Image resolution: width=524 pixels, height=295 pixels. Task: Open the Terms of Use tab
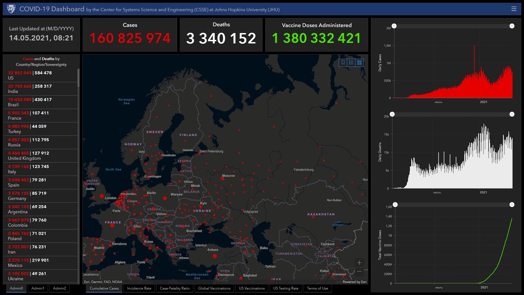[x=317, y=288]
